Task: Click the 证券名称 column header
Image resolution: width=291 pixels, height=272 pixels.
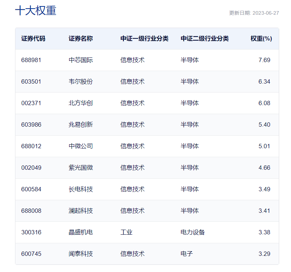Action: click(81, 39)
